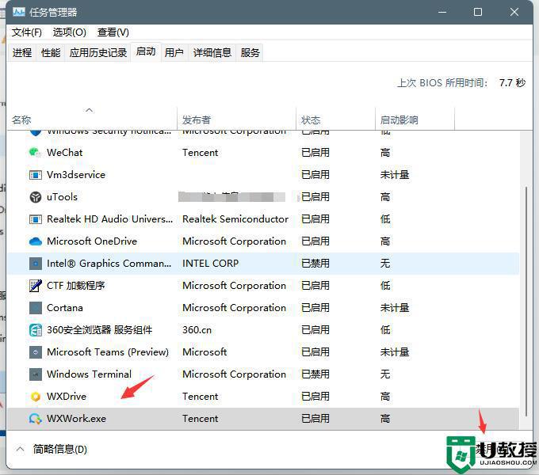Click the Tencent publisher of WXDrive
The width and height of the screenshot is (539, 475).
click(x=200, y=397)
